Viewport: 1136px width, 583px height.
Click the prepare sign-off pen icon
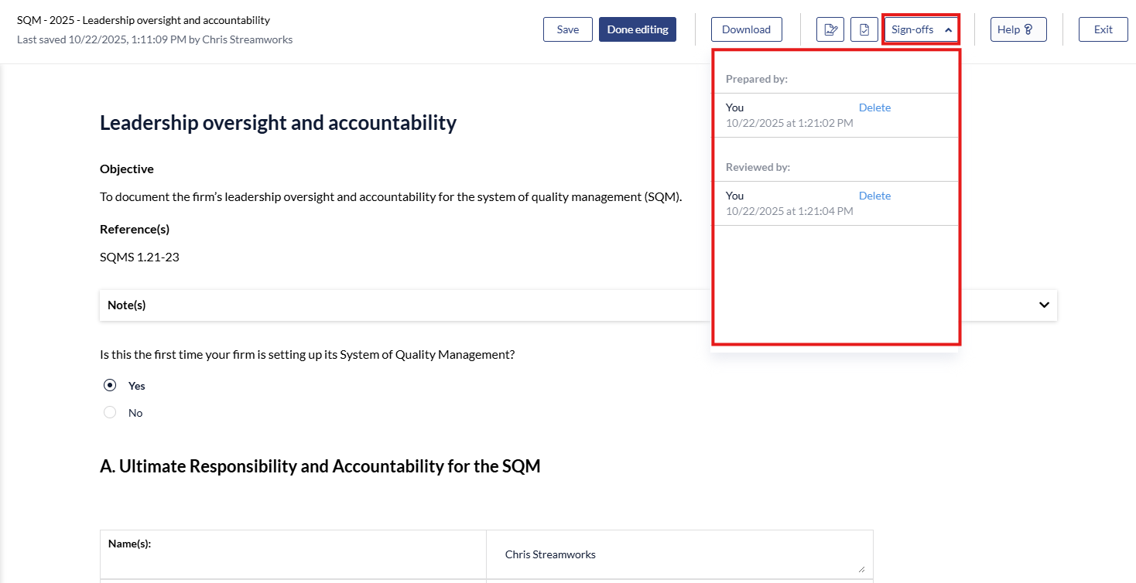pyautogui.click(x=830, y=29)
